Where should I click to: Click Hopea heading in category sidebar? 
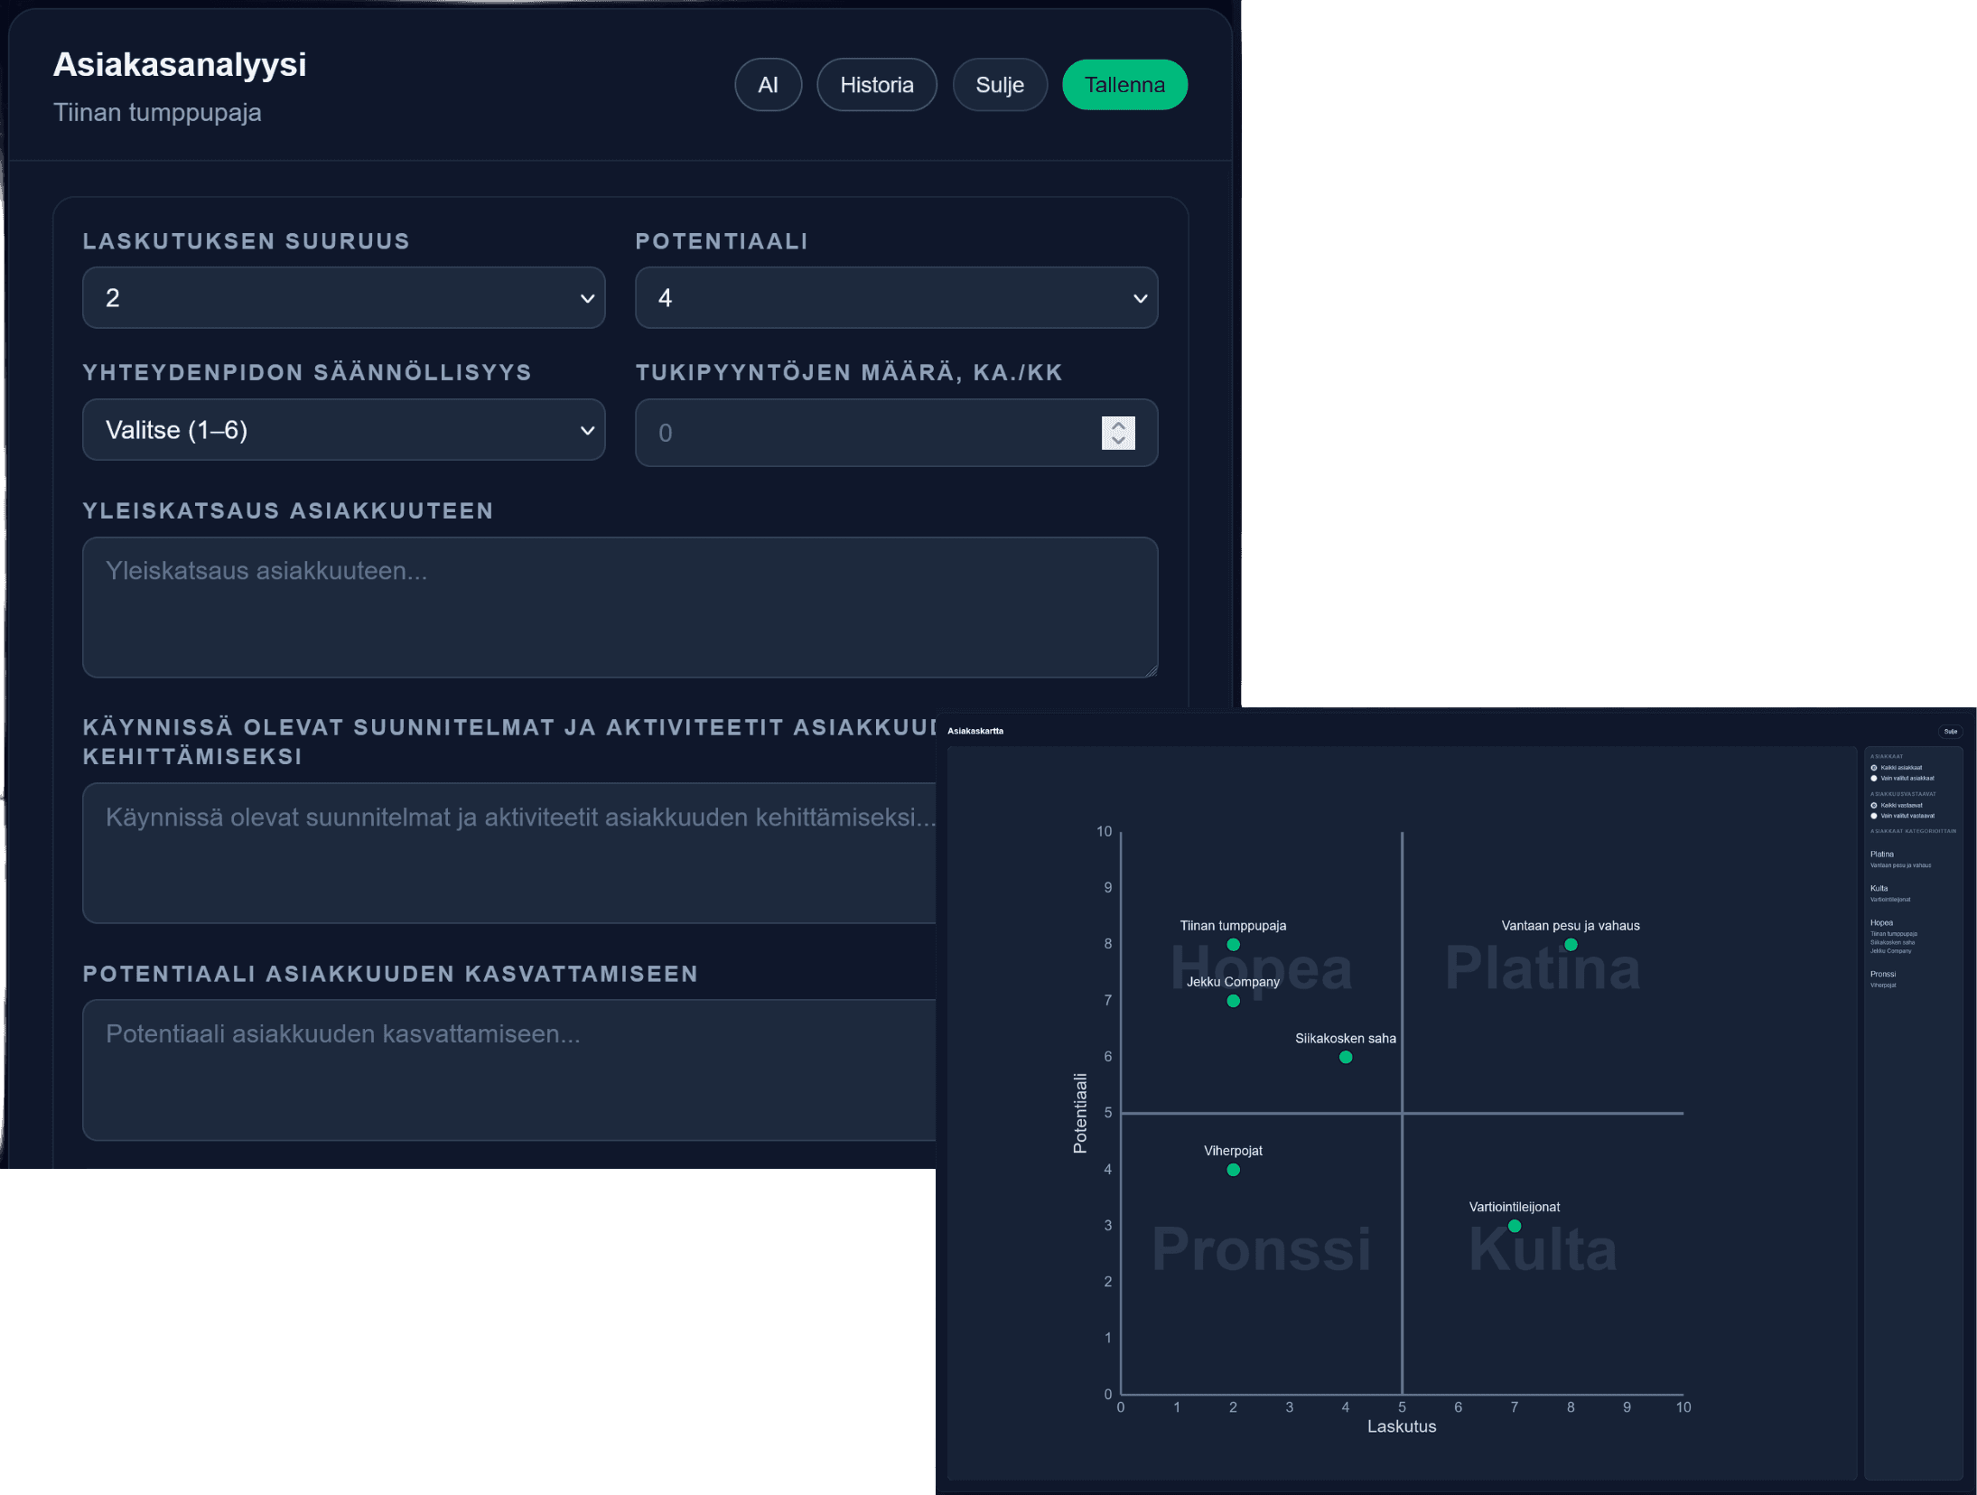click(1882, 923)
